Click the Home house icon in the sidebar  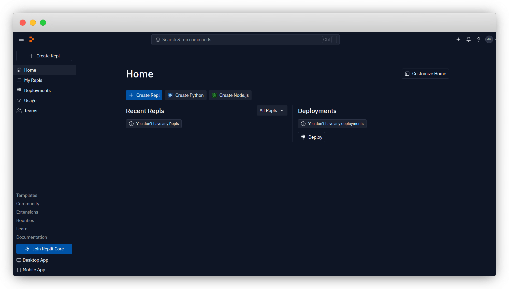[19, 70]
